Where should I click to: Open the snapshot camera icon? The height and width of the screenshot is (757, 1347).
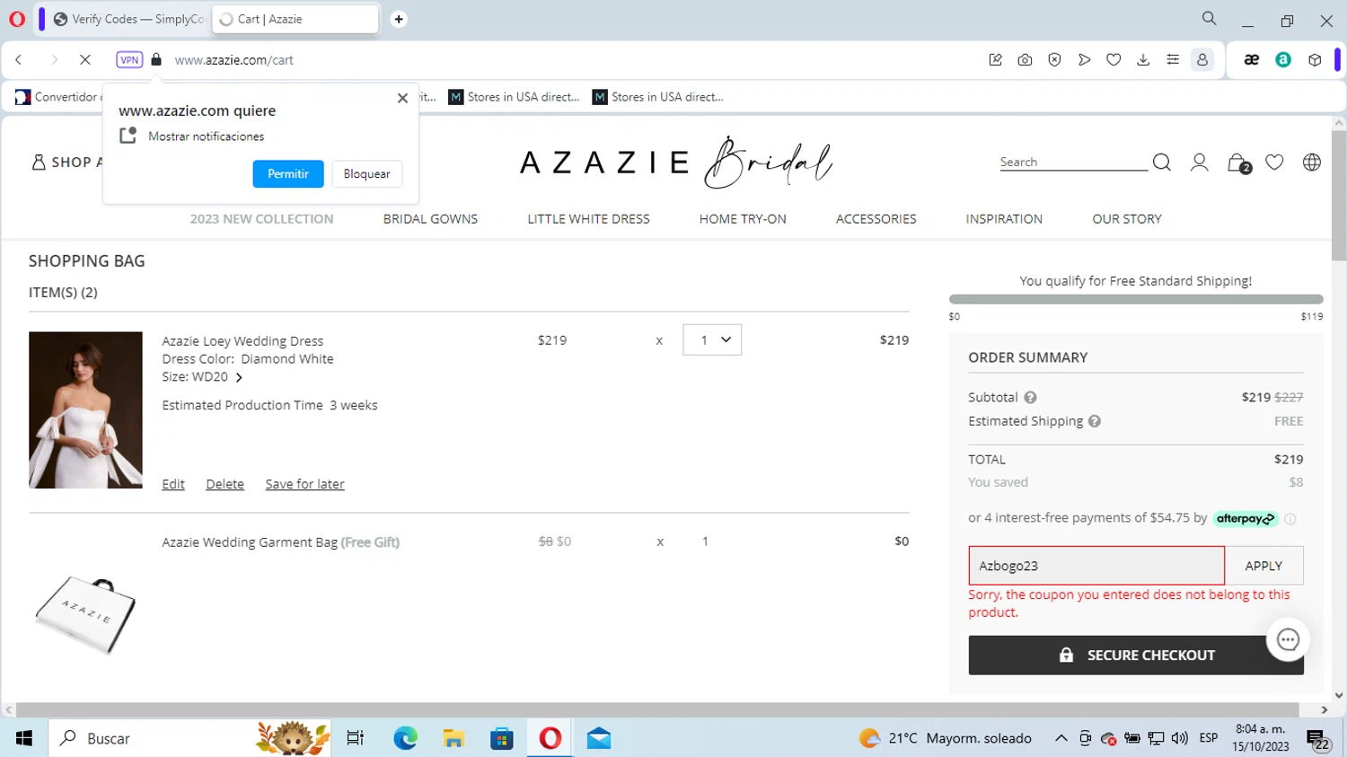1025,60
